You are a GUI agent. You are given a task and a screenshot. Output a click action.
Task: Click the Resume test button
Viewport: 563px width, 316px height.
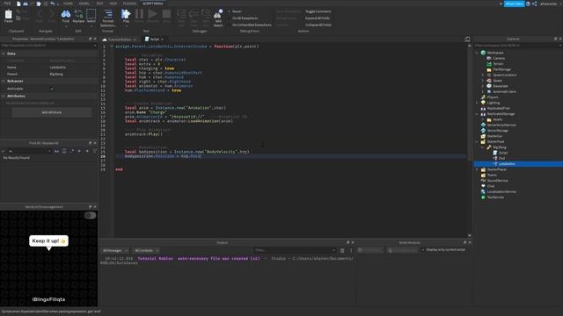coord(152,16)
